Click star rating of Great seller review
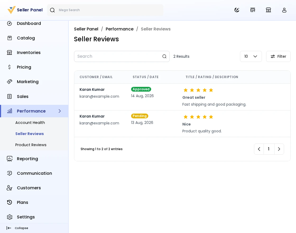Image resolution: width=296 pixels, height=233 pixels. point(198,90)
